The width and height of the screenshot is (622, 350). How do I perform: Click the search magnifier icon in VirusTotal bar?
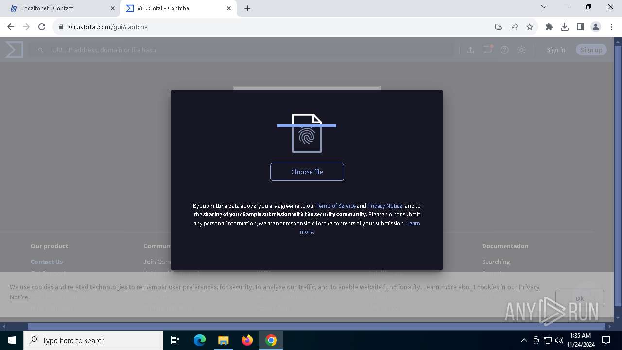pyautogui.click(x=41, y=50)
